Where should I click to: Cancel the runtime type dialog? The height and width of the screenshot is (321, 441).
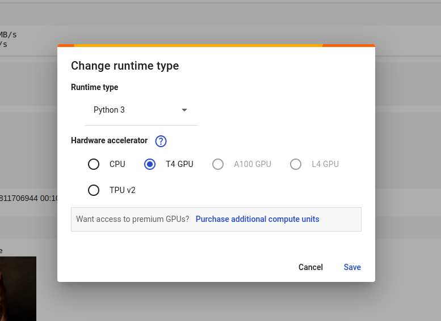(310, 267)
